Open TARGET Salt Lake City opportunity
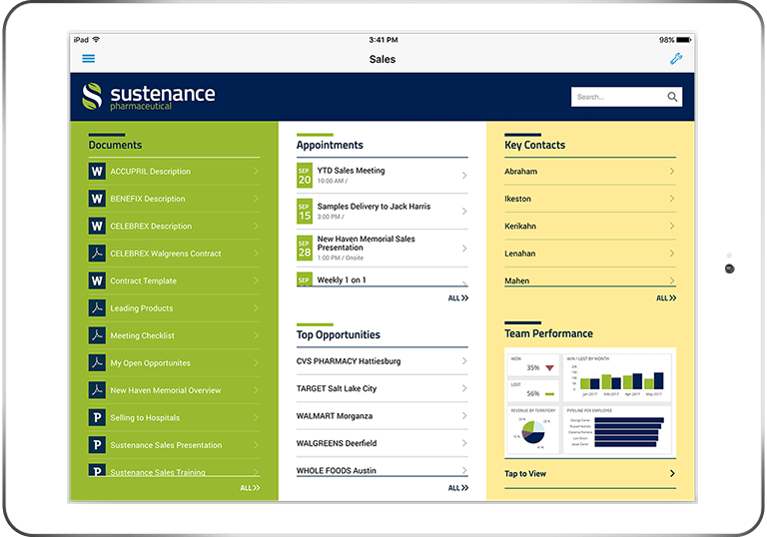767x537 pixels. click(383, 388)
